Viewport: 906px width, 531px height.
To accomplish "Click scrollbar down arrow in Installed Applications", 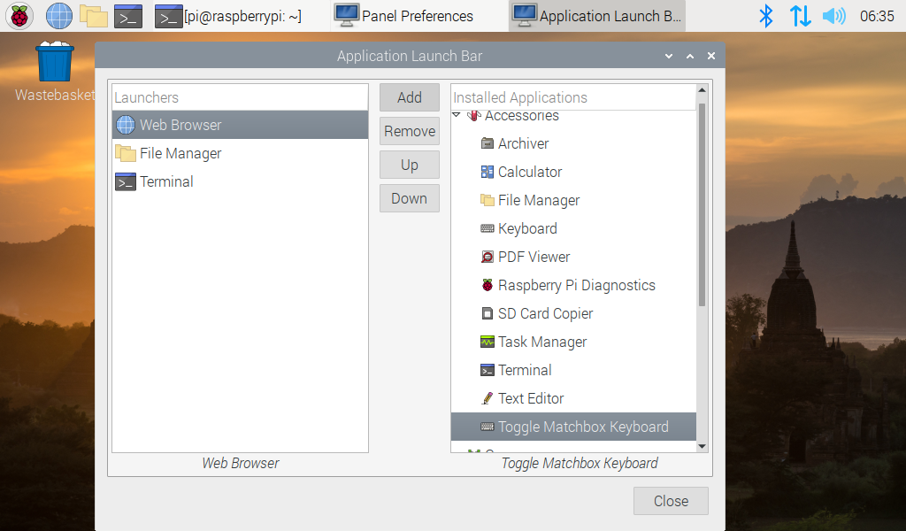I will coord(703,446).
